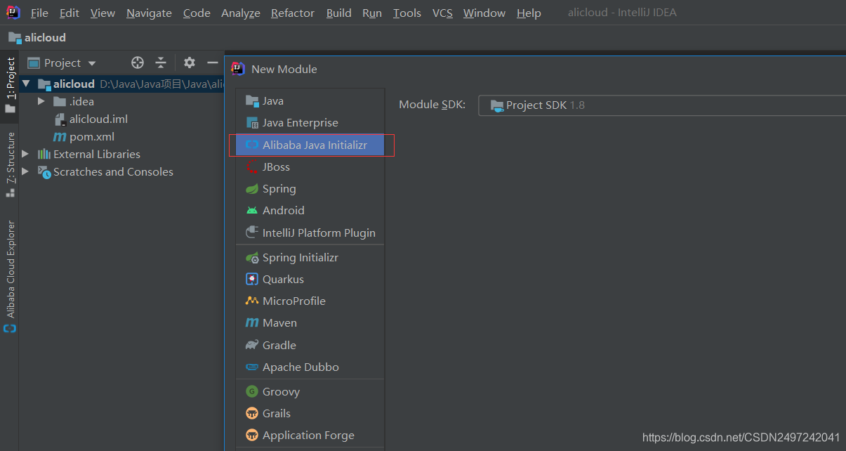Select Java Enterprise module type
This screenshot has width=846, height=451.
[310, 122]
